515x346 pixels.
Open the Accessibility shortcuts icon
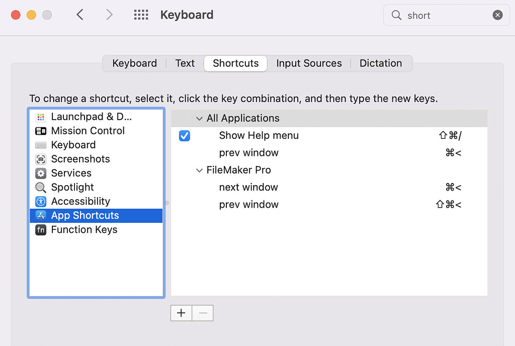click(x=41, y=201)
